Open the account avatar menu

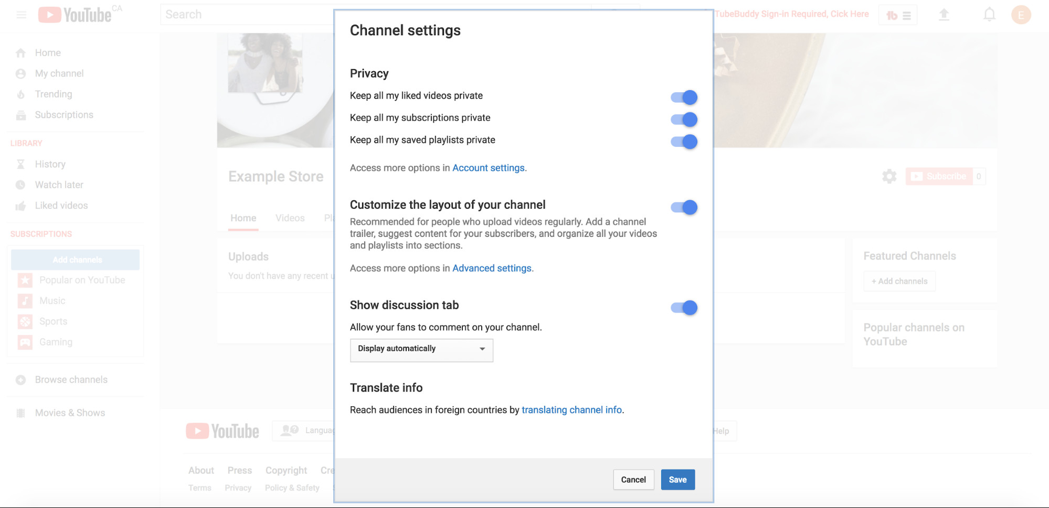click(x=1021, y=15)
